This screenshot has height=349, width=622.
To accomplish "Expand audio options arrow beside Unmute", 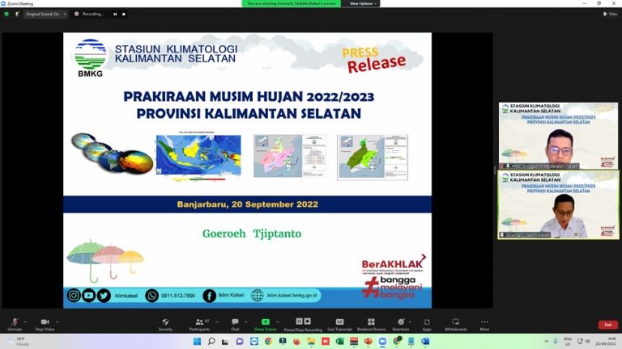I will [x=25, y=321].
